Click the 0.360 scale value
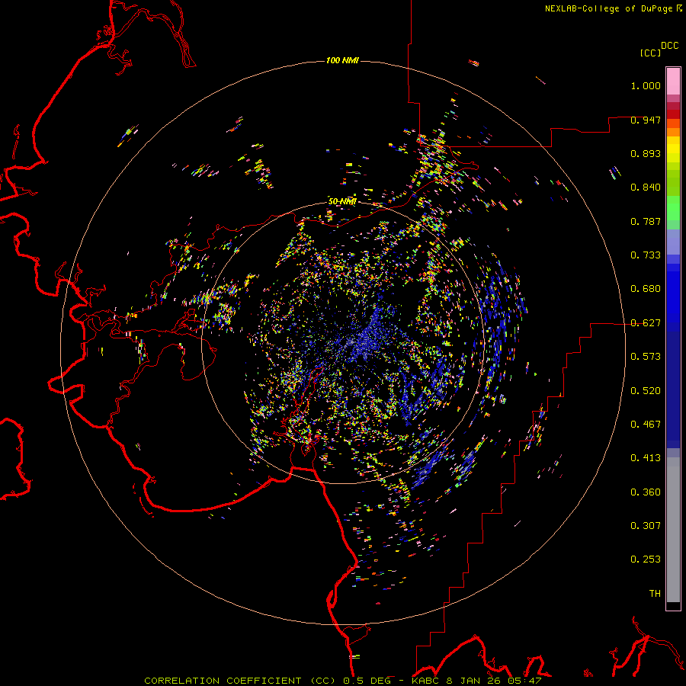The image size is (686, 686). pos(646,492)
